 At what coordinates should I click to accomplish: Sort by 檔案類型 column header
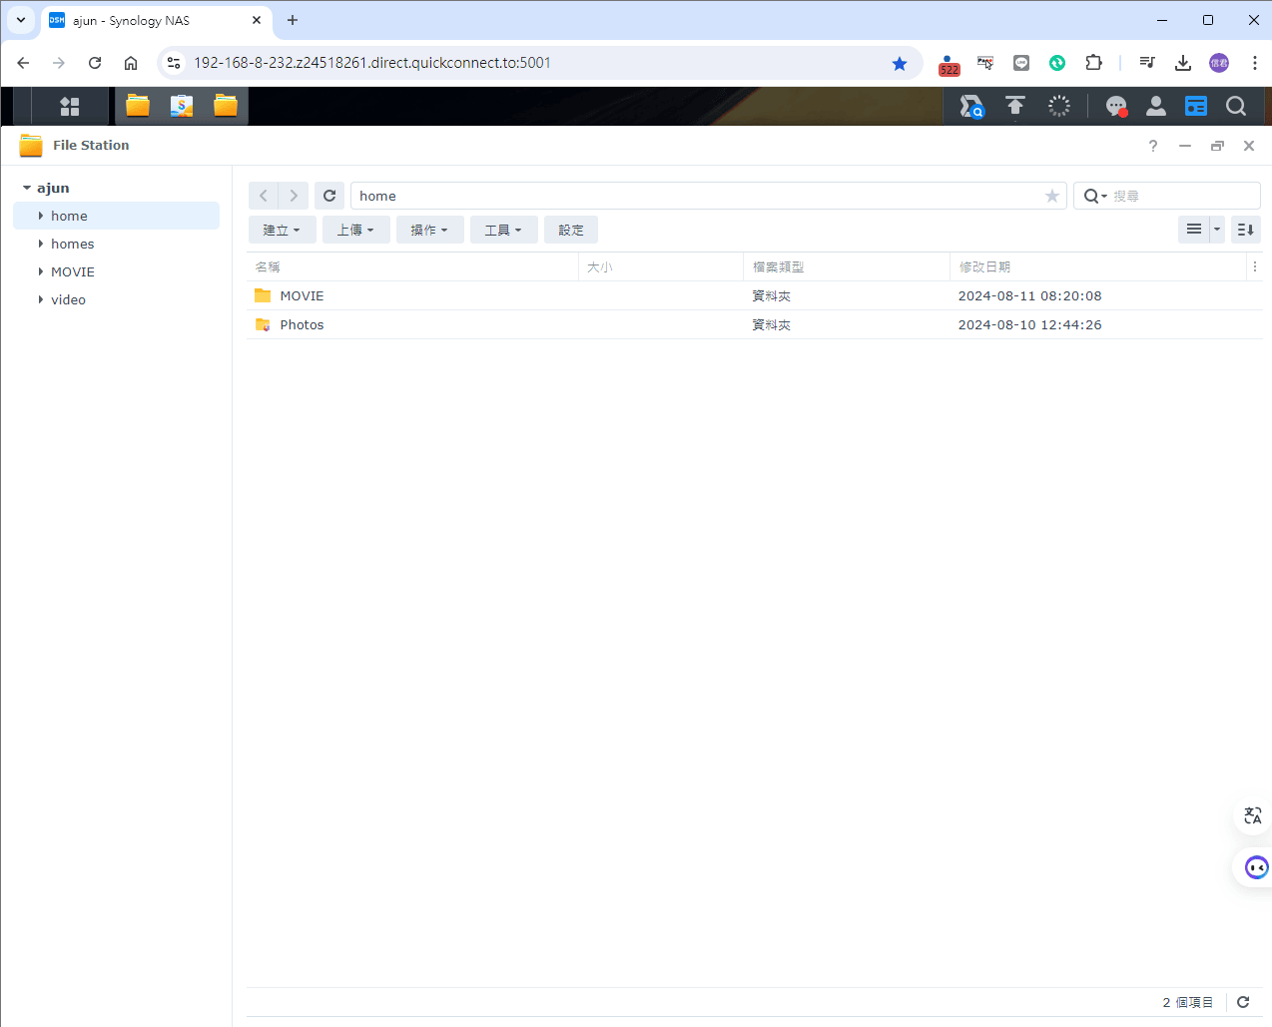coord(847,266)
